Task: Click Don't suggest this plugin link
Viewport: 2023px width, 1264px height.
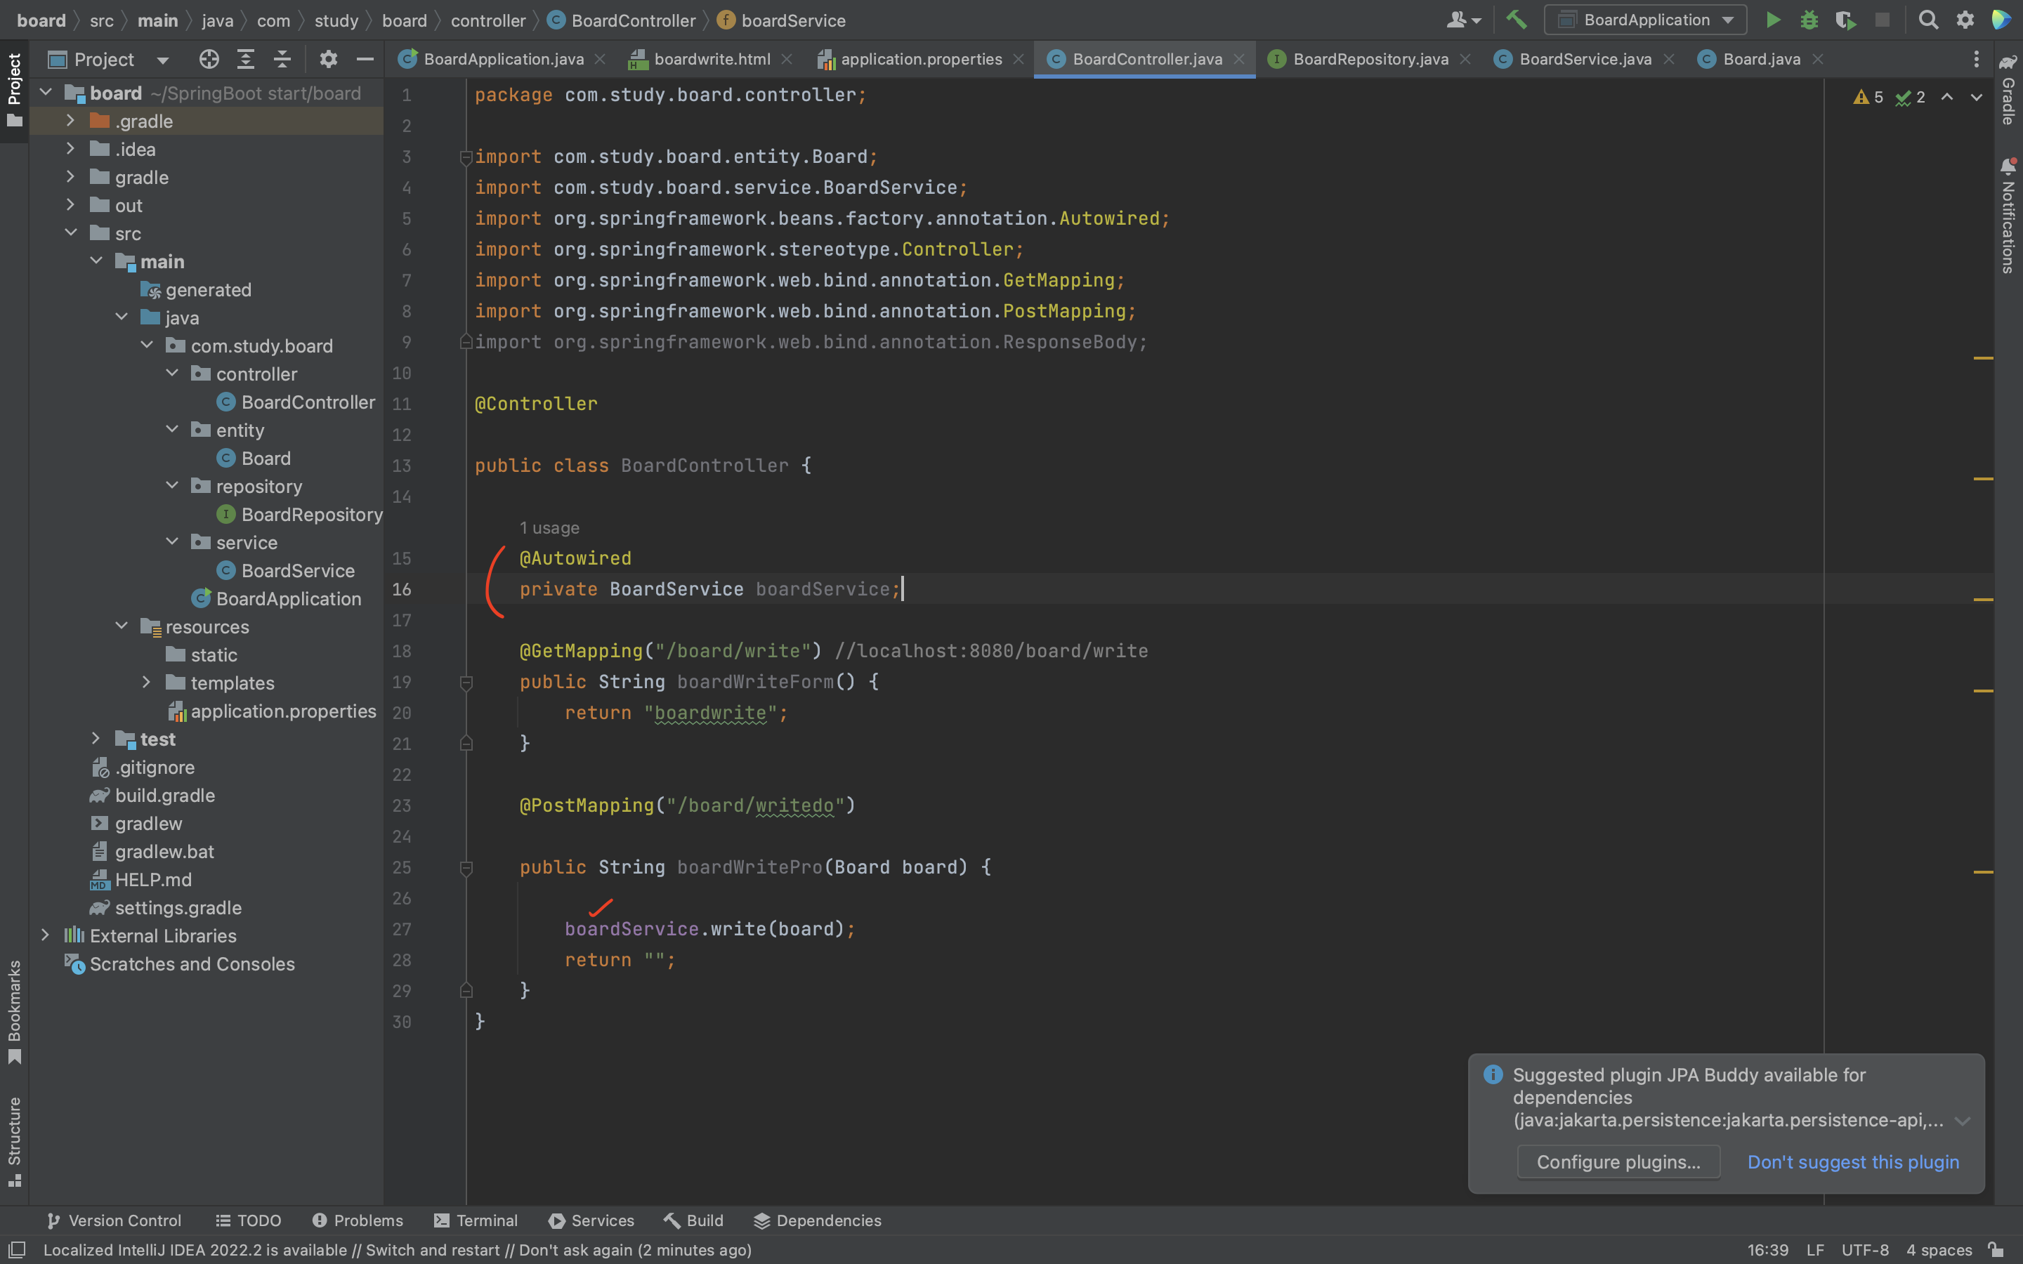Action: 1852,1162
